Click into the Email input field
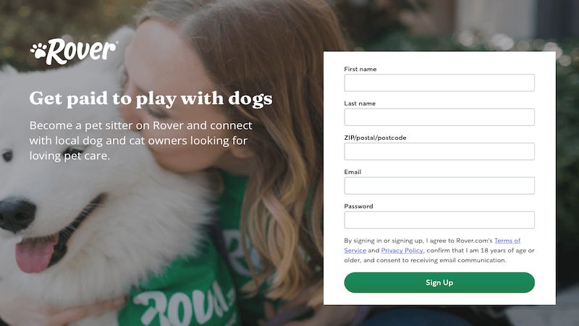 (x=439, y=185)
